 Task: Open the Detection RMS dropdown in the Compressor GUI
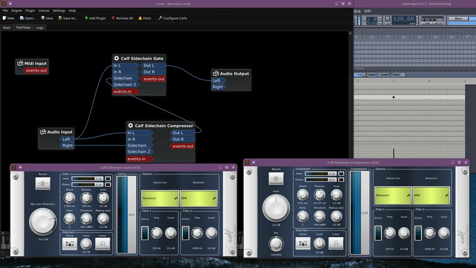431,196
